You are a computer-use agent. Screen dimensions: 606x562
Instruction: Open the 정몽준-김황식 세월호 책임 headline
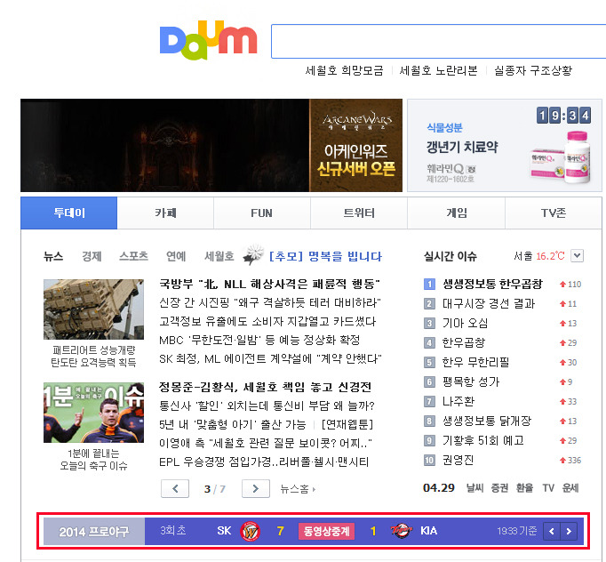(x=265, y=387)
